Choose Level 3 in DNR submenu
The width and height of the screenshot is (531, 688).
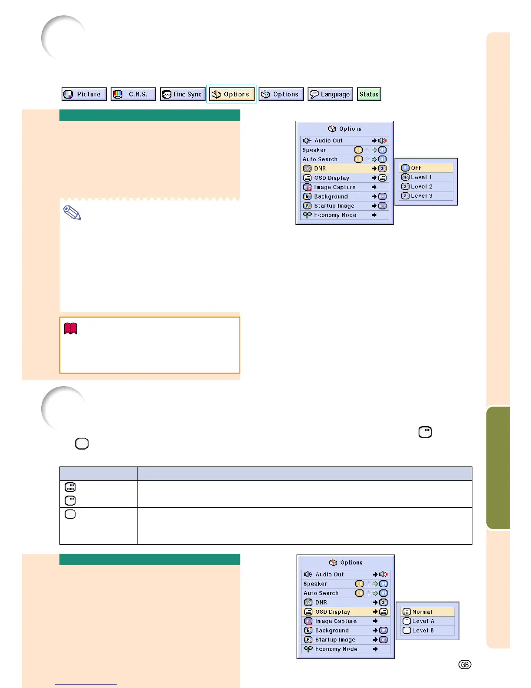[x=426, y=196]
